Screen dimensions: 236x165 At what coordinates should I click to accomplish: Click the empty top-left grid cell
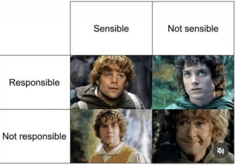click(x=35, y=29)
